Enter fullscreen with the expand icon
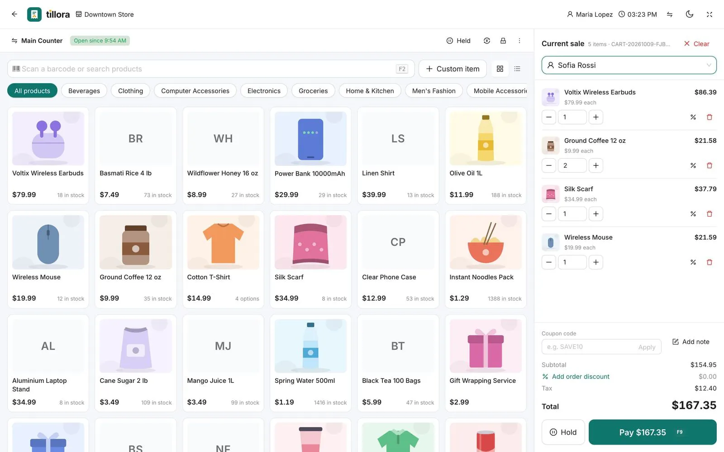 (710, 14)
